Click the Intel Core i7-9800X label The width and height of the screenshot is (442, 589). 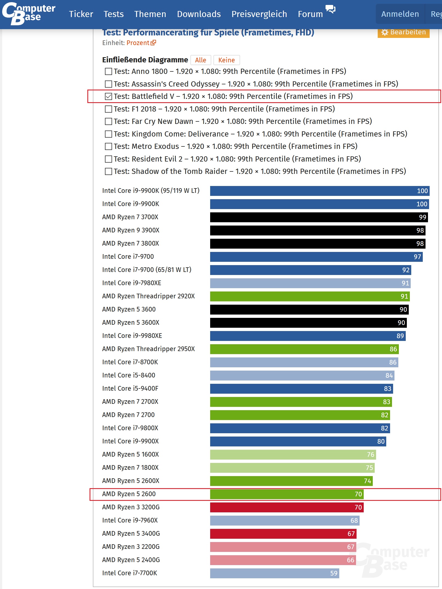(130, 428)
